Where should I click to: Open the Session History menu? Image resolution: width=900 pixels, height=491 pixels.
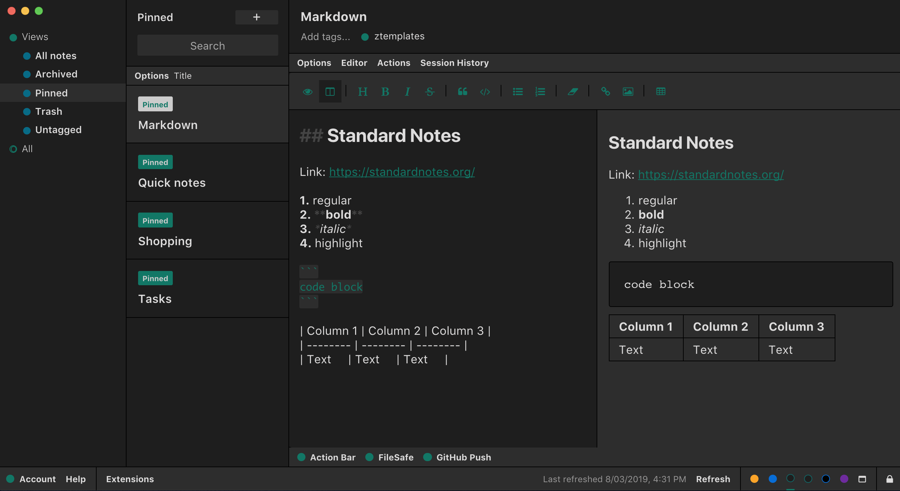(454, 63)
